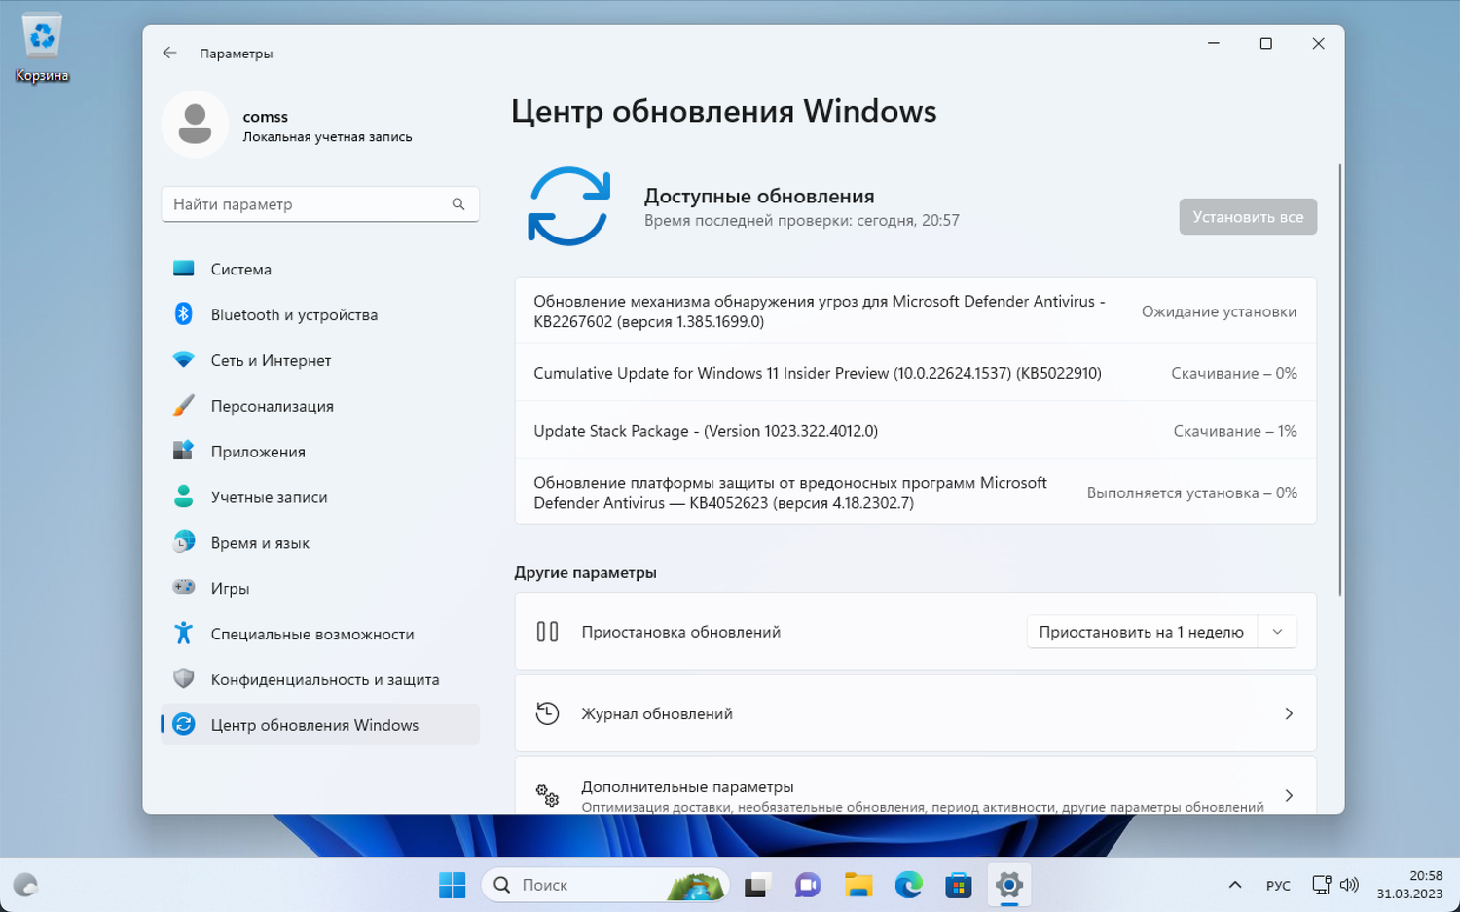Go to Bluetooth и устройства section
1460x912 pixels.
click(320, 314)
